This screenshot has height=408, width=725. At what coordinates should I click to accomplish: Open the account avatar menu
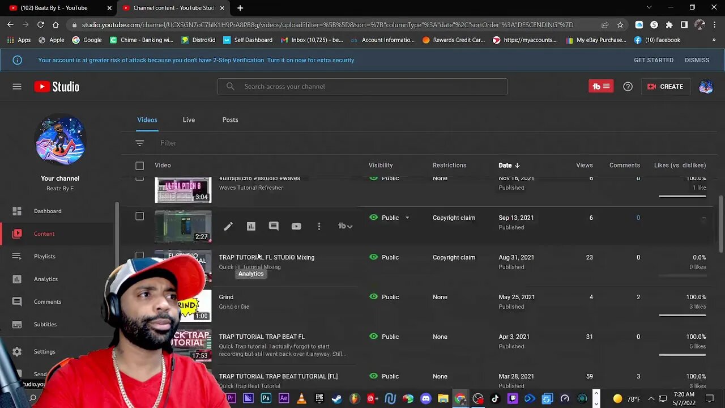tap(706, 87)
